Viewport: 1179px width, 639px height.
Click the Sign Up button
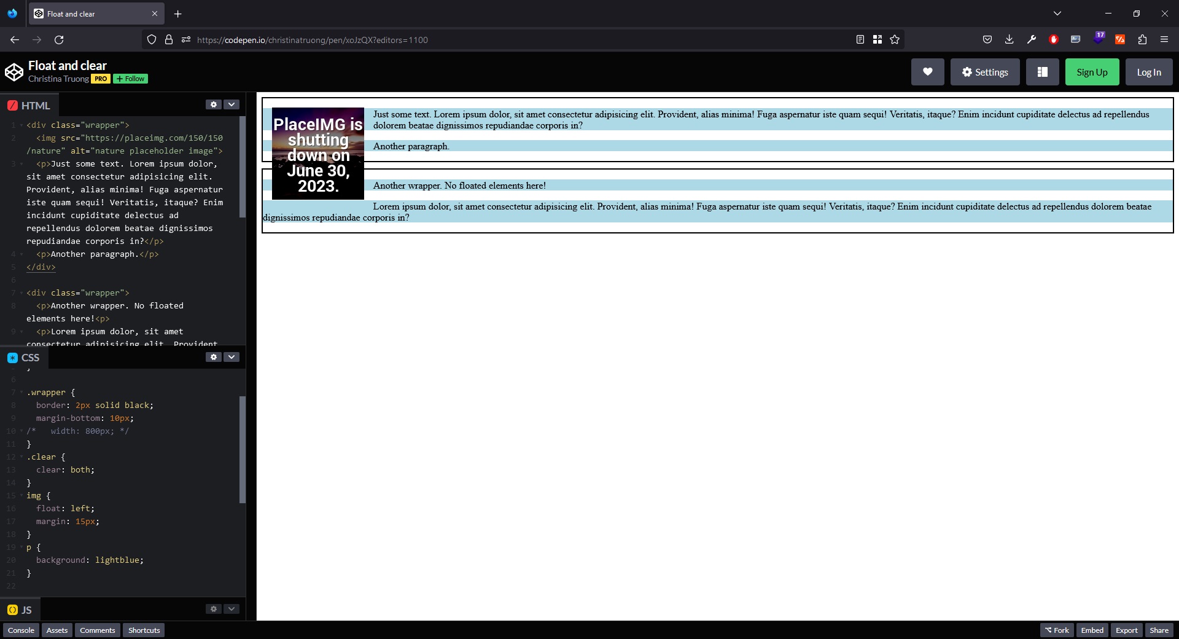tap(1092, 72)
